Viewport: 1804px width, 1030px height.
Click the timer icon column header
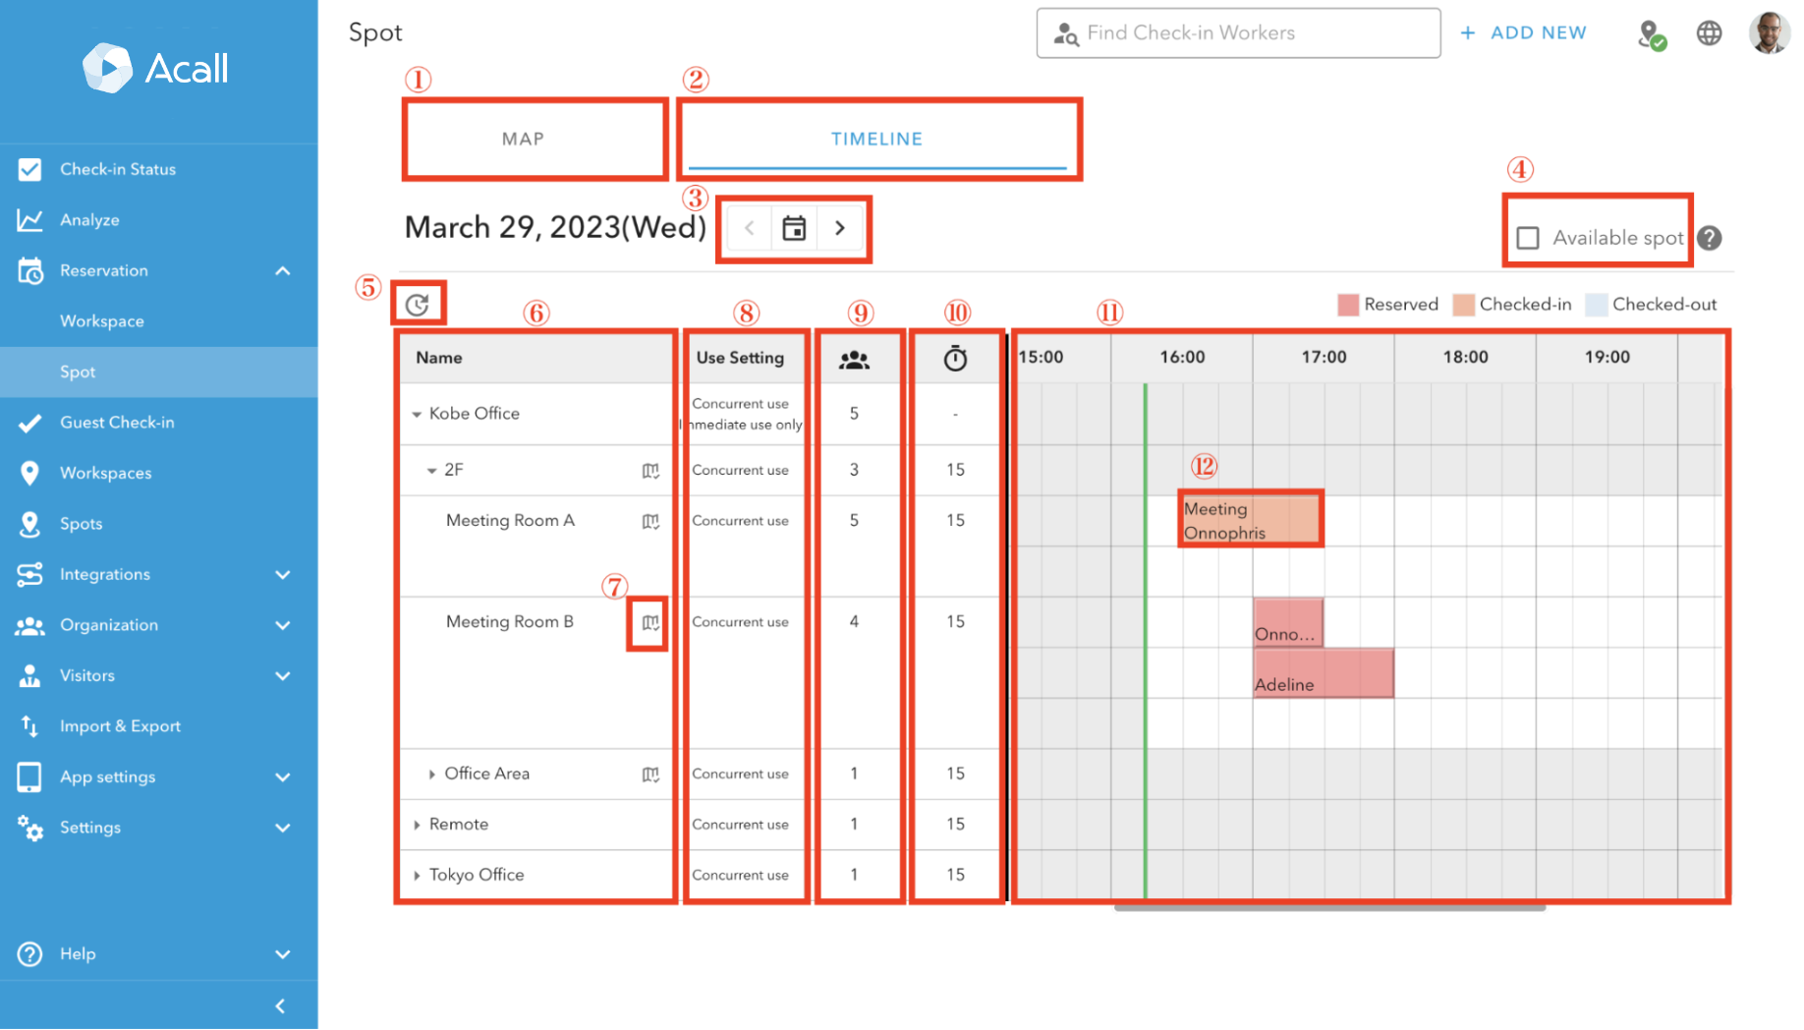pyautogui.click(x=954, y=358)
